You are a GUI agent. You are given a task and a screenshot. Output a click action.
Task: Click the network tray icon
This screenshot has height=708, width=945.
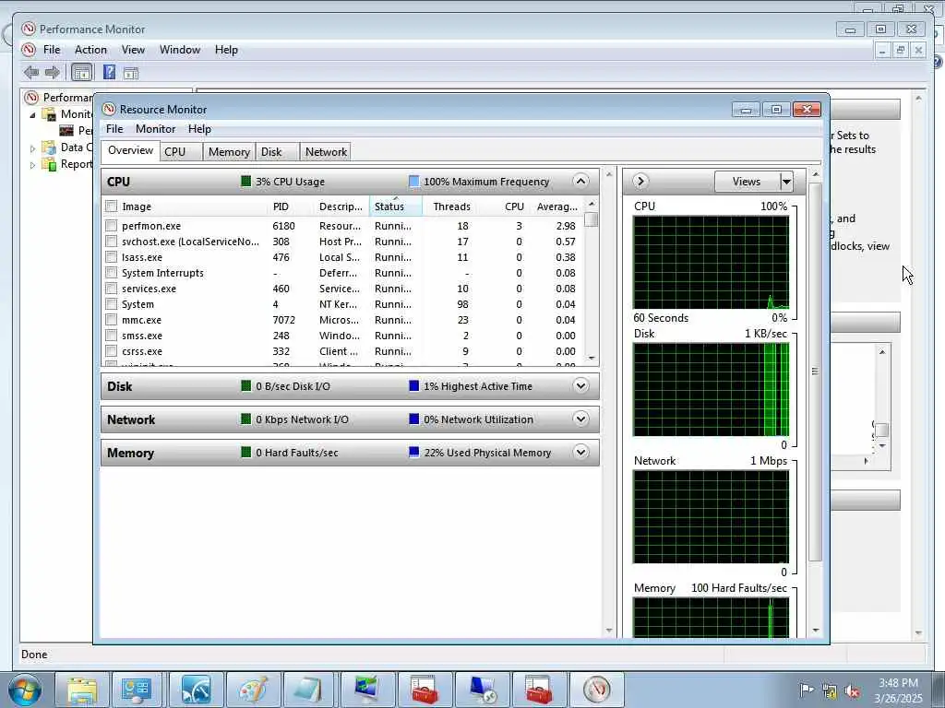(x=830, y=691)
